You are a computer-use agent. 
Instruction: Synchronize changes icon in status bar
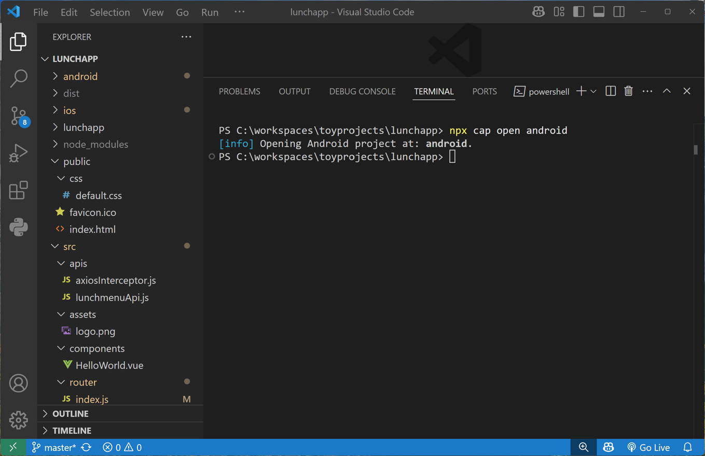tap(86, 447)
